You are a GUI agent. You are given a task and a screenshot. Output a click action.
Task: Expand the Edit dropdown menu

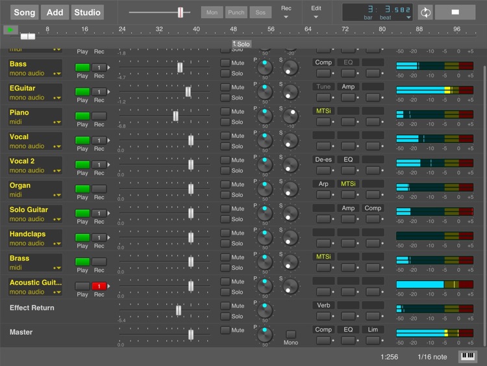pyautogui.click(x=316, y=12)
